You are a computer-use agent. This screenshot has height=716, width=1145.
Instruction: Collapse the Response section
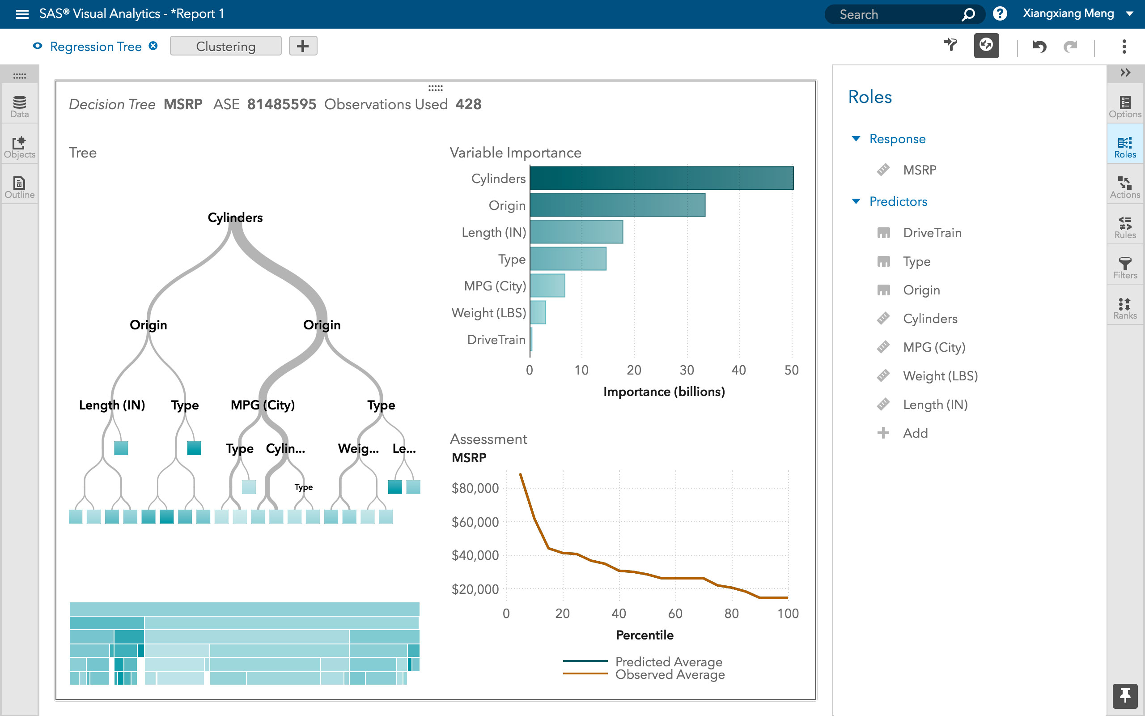click(856, 138)
